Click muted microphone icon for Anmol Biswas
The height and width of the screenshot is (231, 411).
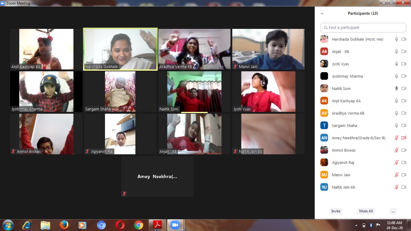click(x=397, y=150)
